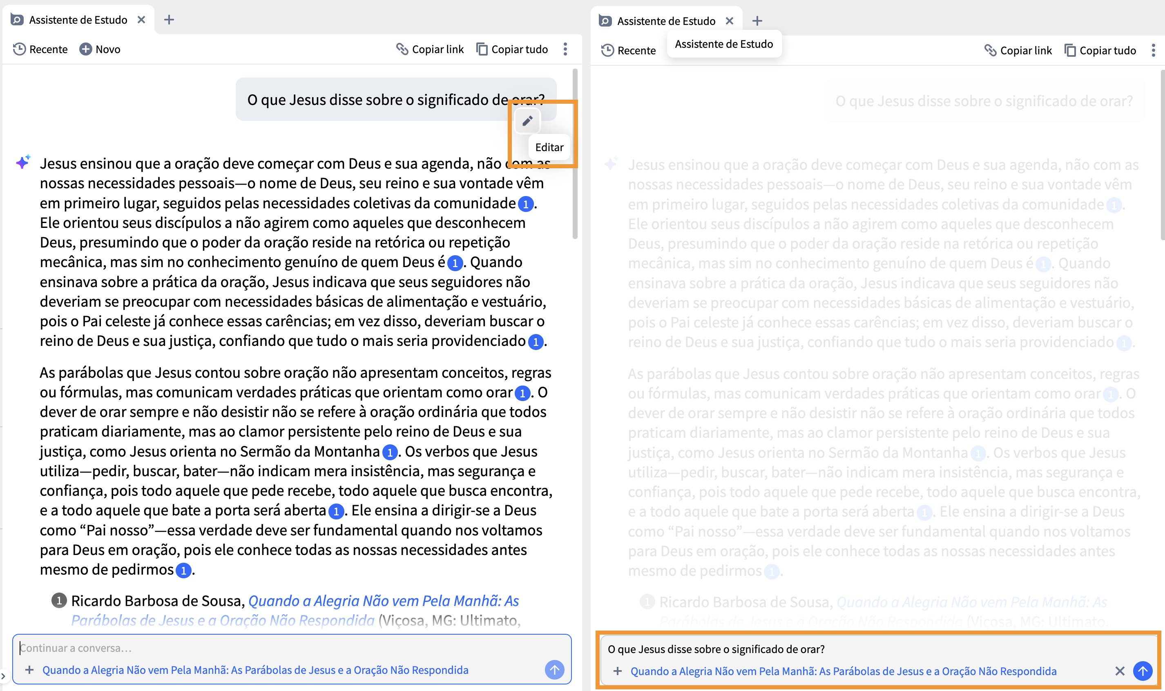Open the left panel three-dot options menu

tap(565, 49)
